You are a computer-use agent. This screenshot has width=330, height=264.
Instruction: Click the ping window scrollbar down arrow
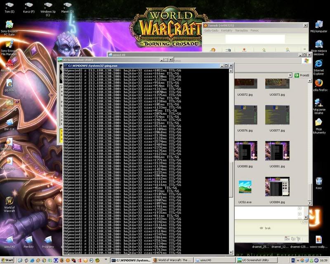pos(231,252)
